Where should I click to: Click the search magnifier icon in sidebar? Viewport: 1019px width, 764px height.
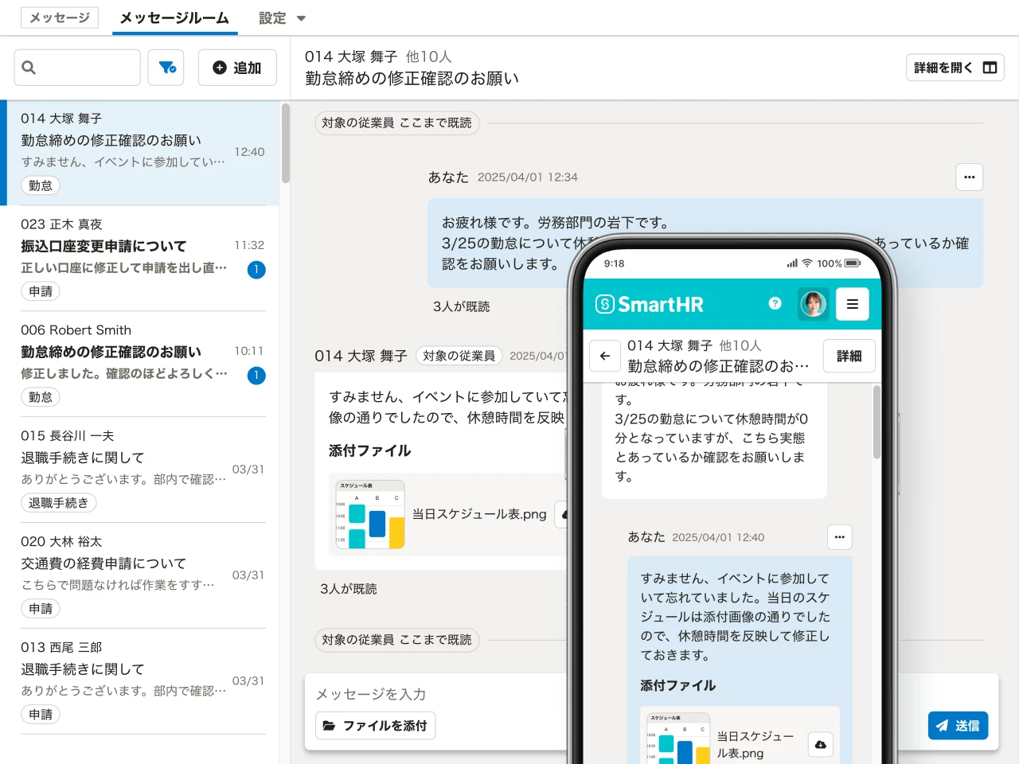[29, 68]
